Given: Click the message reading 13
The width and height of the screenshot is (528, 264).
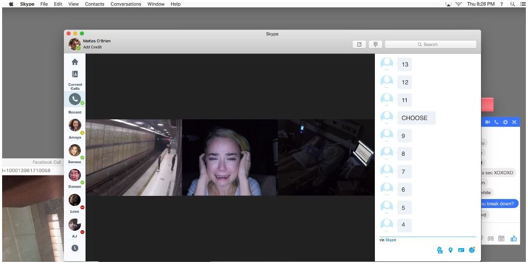Looking at the screenshot, I should [x=405, y=64].
